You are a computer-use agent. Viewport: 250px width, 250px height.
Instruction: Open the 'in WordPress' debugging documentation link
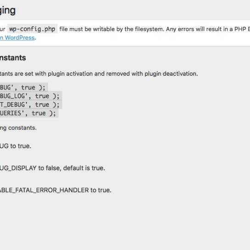(x=17, y=38)
